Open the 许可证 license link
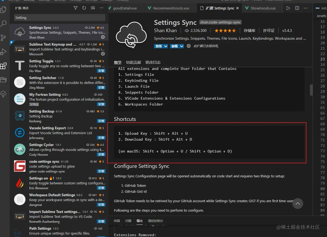327x237 pixels. tap(269, 31)
